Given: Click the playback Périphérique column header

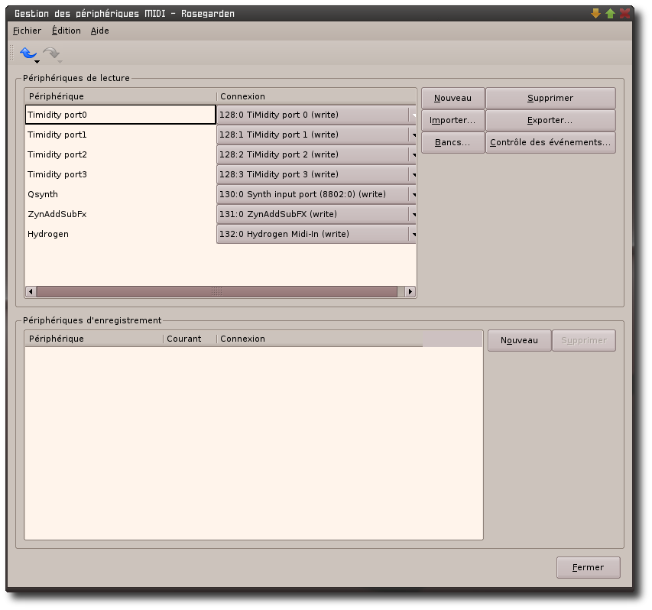Looking at the screenshot, I should 121,96.
